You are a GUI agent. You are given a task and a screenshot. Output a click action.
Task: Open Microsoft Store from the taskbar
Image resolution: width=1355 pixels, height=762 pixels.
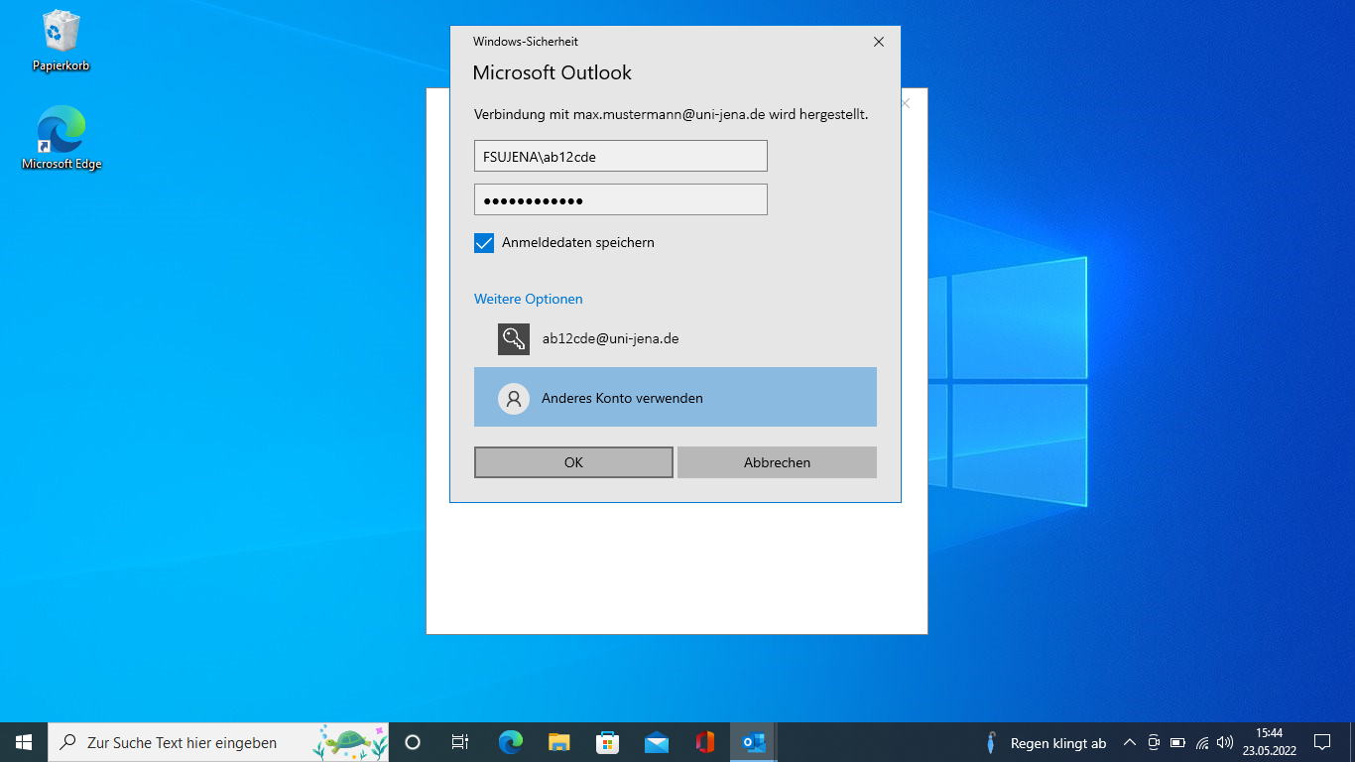[x=607, y=742]
